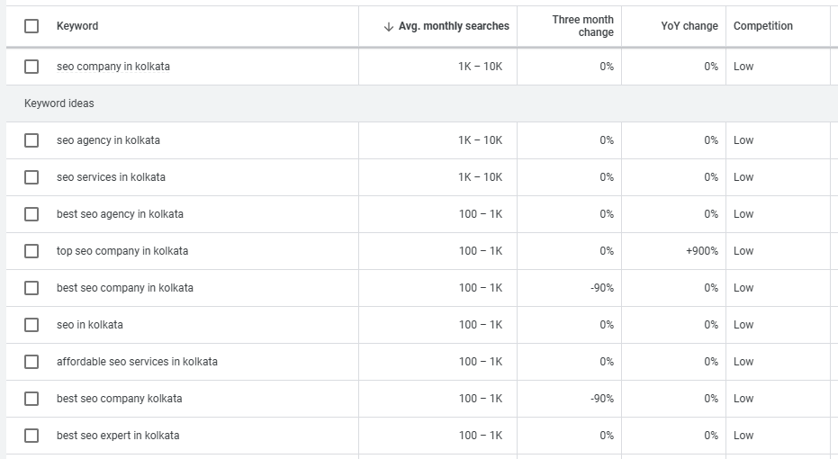Tick best seo company in kolkata checkbox

32,288
